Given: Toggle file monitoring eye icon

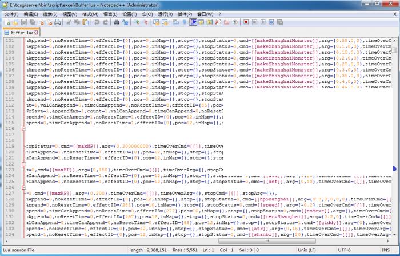Looking at the screenshot, I should click(x=235, y=22).
